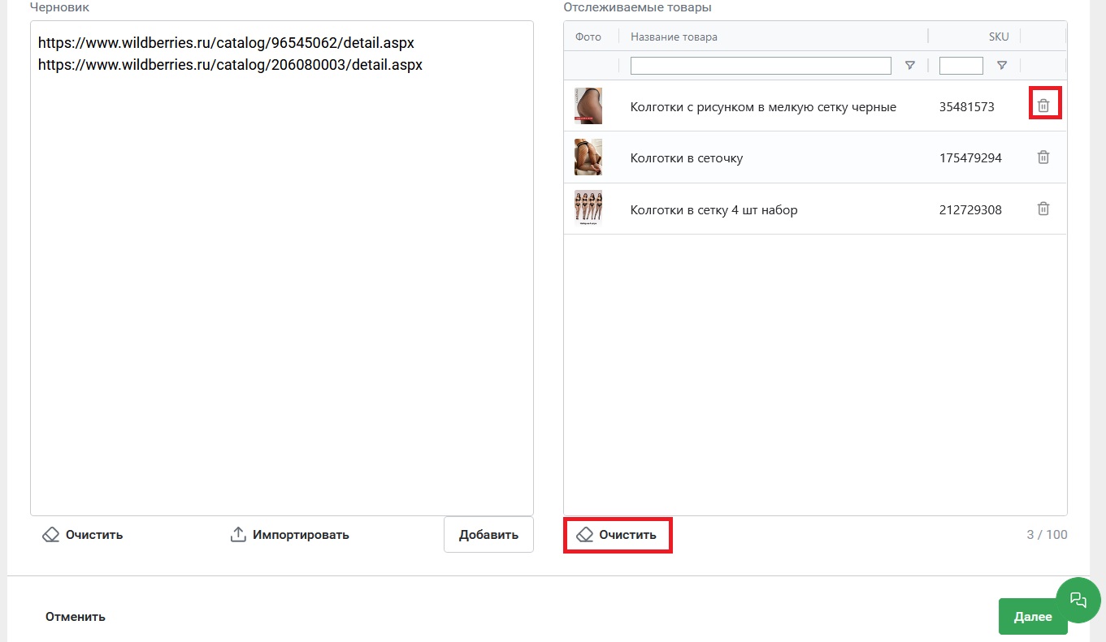The height and width of the screenshot is (642, 1106).
Task: Click Отменить to cancel
Action: click(76, 616)
